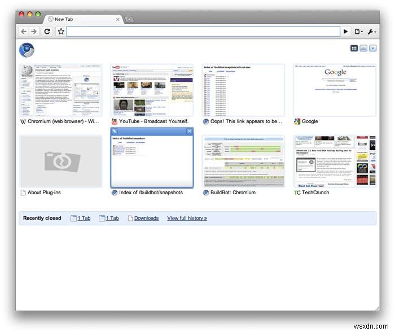395x332 pixels.
Task: Open the Oops link thumbnail
Action: [243, 90]
